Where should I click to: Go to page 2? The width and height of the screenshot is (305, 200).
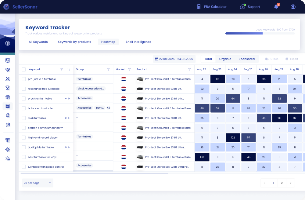(282, 183)
